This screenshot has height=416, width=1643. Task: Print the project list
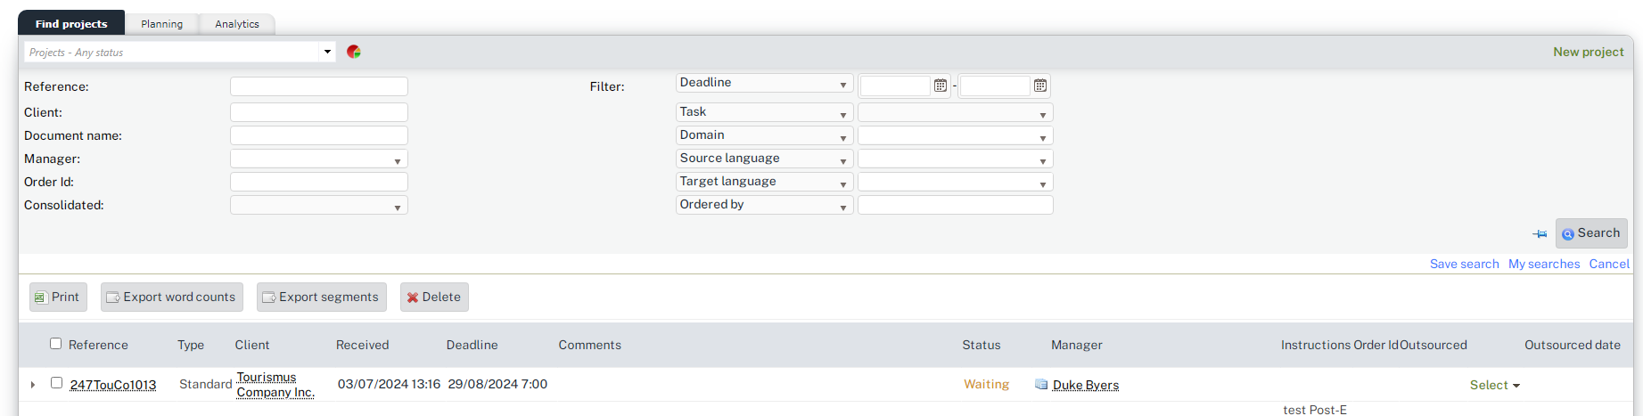click(58, 298)
